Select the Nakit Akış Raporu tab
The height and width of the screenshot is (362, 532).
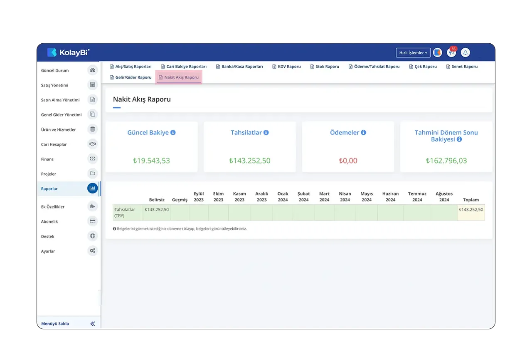coord(179,77)
